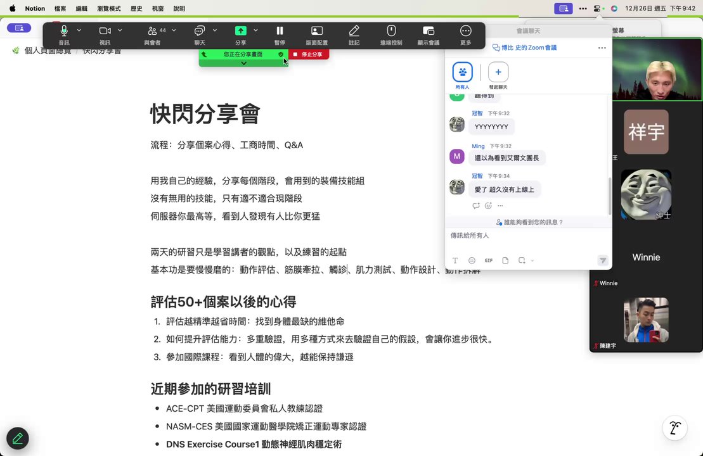Attach a file to the chat

pyautogui.click(x=504, y=260)
